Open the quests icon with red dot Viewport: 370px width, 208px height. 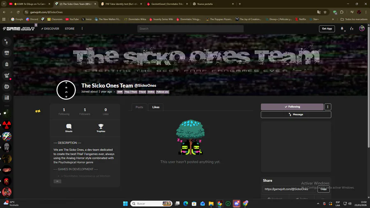point(7,76)
